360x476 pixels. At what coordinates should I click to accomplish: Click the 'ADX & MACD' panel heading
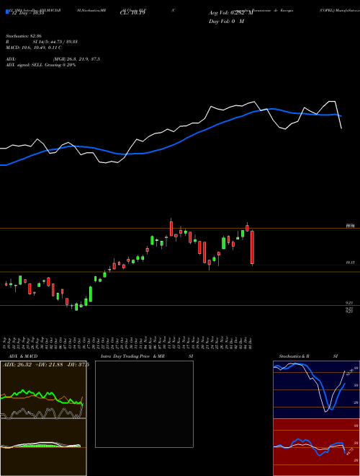[23, 356]
